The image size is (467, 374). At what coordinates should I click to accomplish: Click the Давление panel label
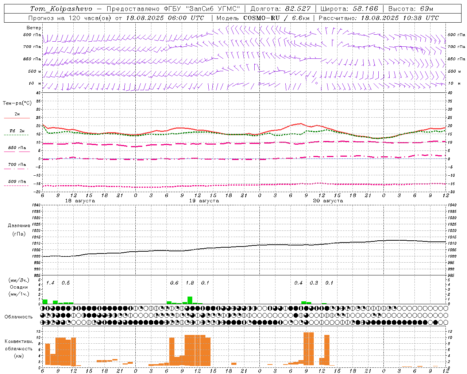coord(19,226)
